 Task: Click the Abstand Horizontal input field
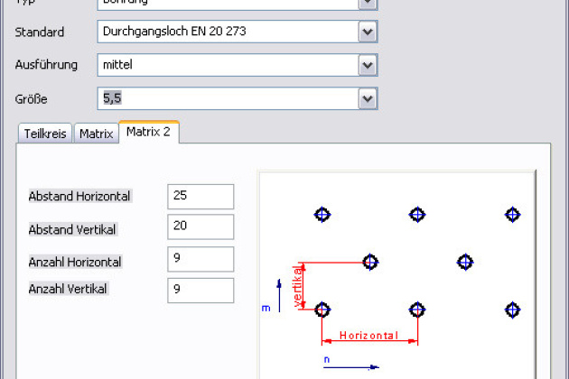click(x=201, y=197)
